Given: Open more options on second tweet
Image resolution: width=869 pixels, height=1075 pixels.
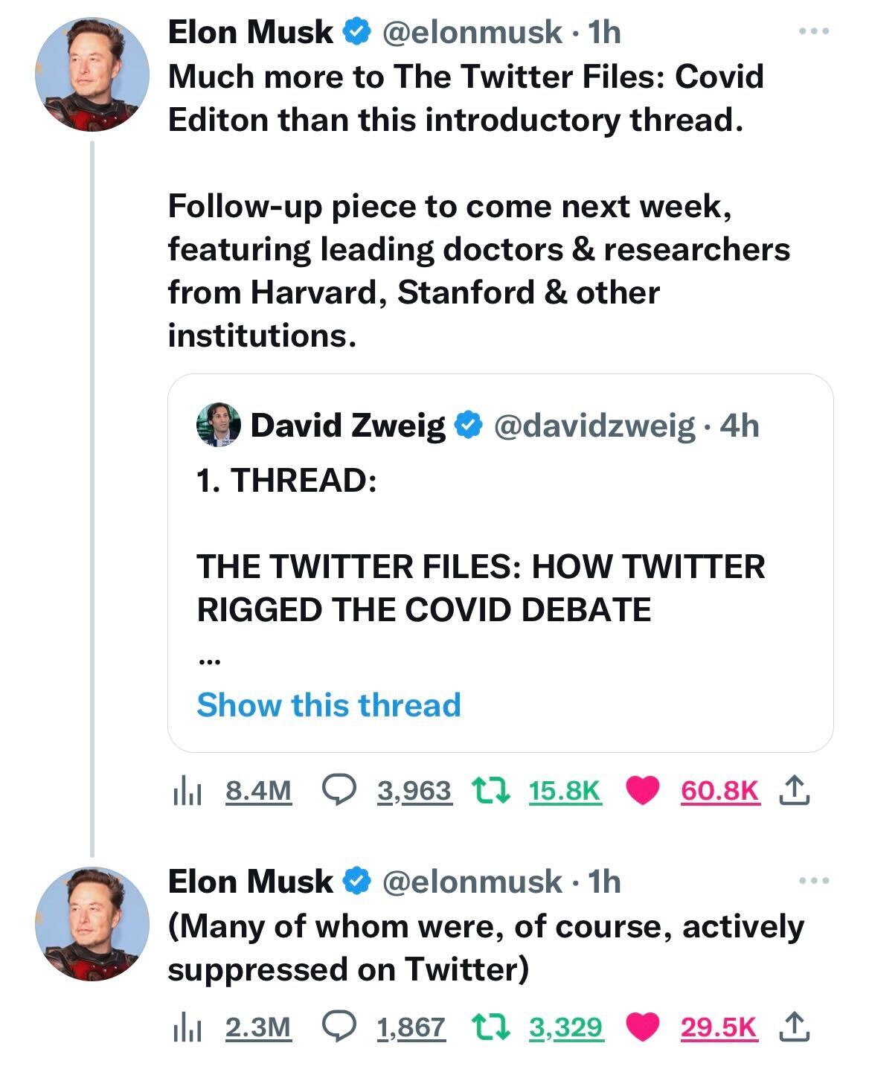Looking at the screenshot, I should [x=813, y=882].
